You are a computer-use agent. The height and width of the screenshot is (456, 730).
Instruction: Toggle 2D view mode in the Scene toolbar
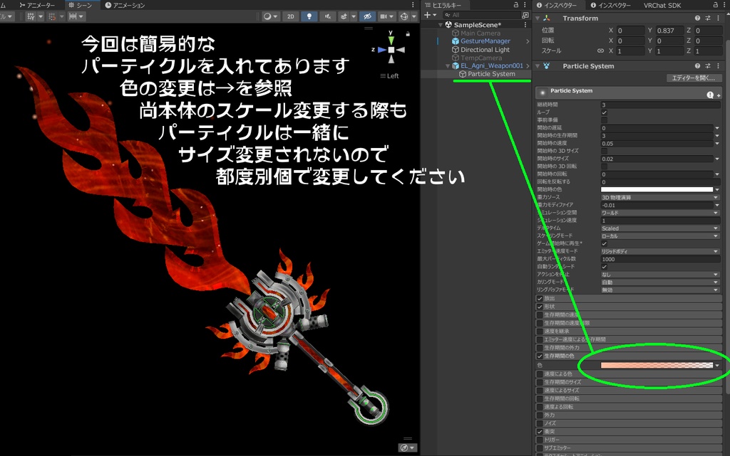(x=290, y=16)
